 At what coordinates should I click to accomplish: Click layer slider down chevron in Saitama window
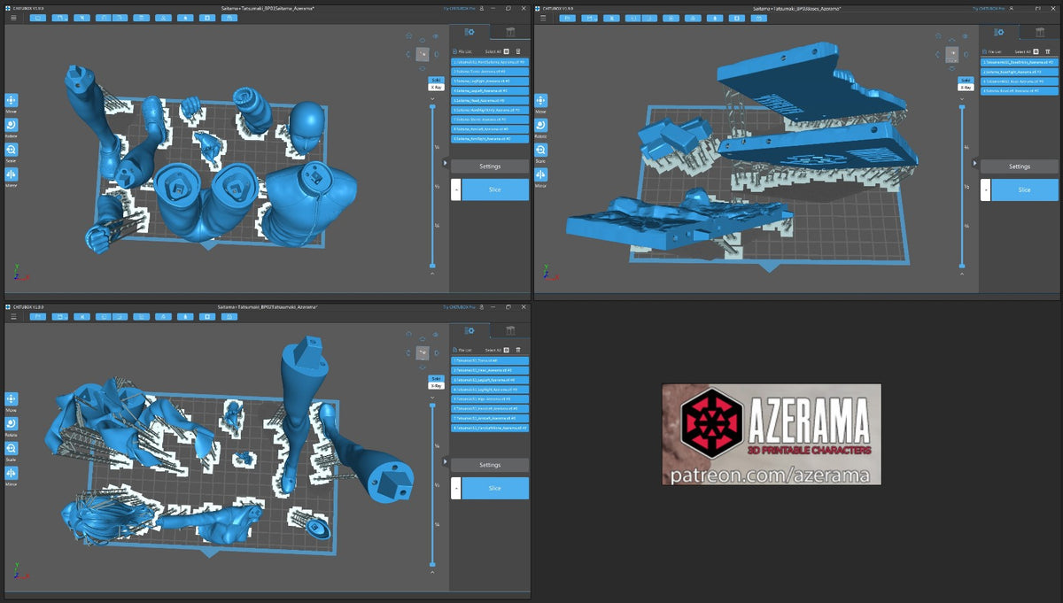(432, 98)
